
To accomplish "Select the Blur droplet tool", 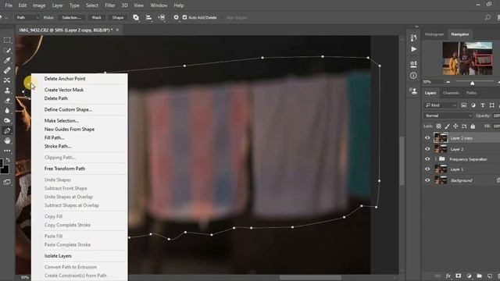I will (7, 111).
